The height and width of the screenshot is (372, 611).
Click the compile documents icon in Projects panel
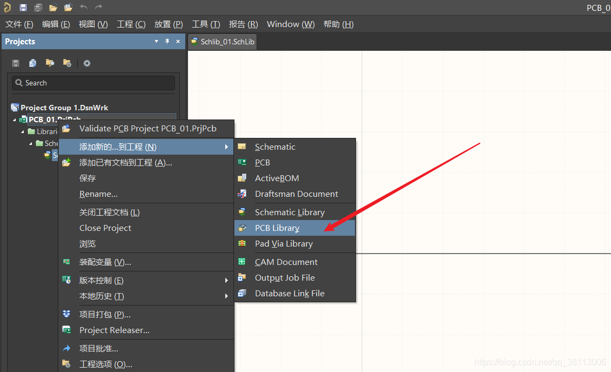(33, 63)
